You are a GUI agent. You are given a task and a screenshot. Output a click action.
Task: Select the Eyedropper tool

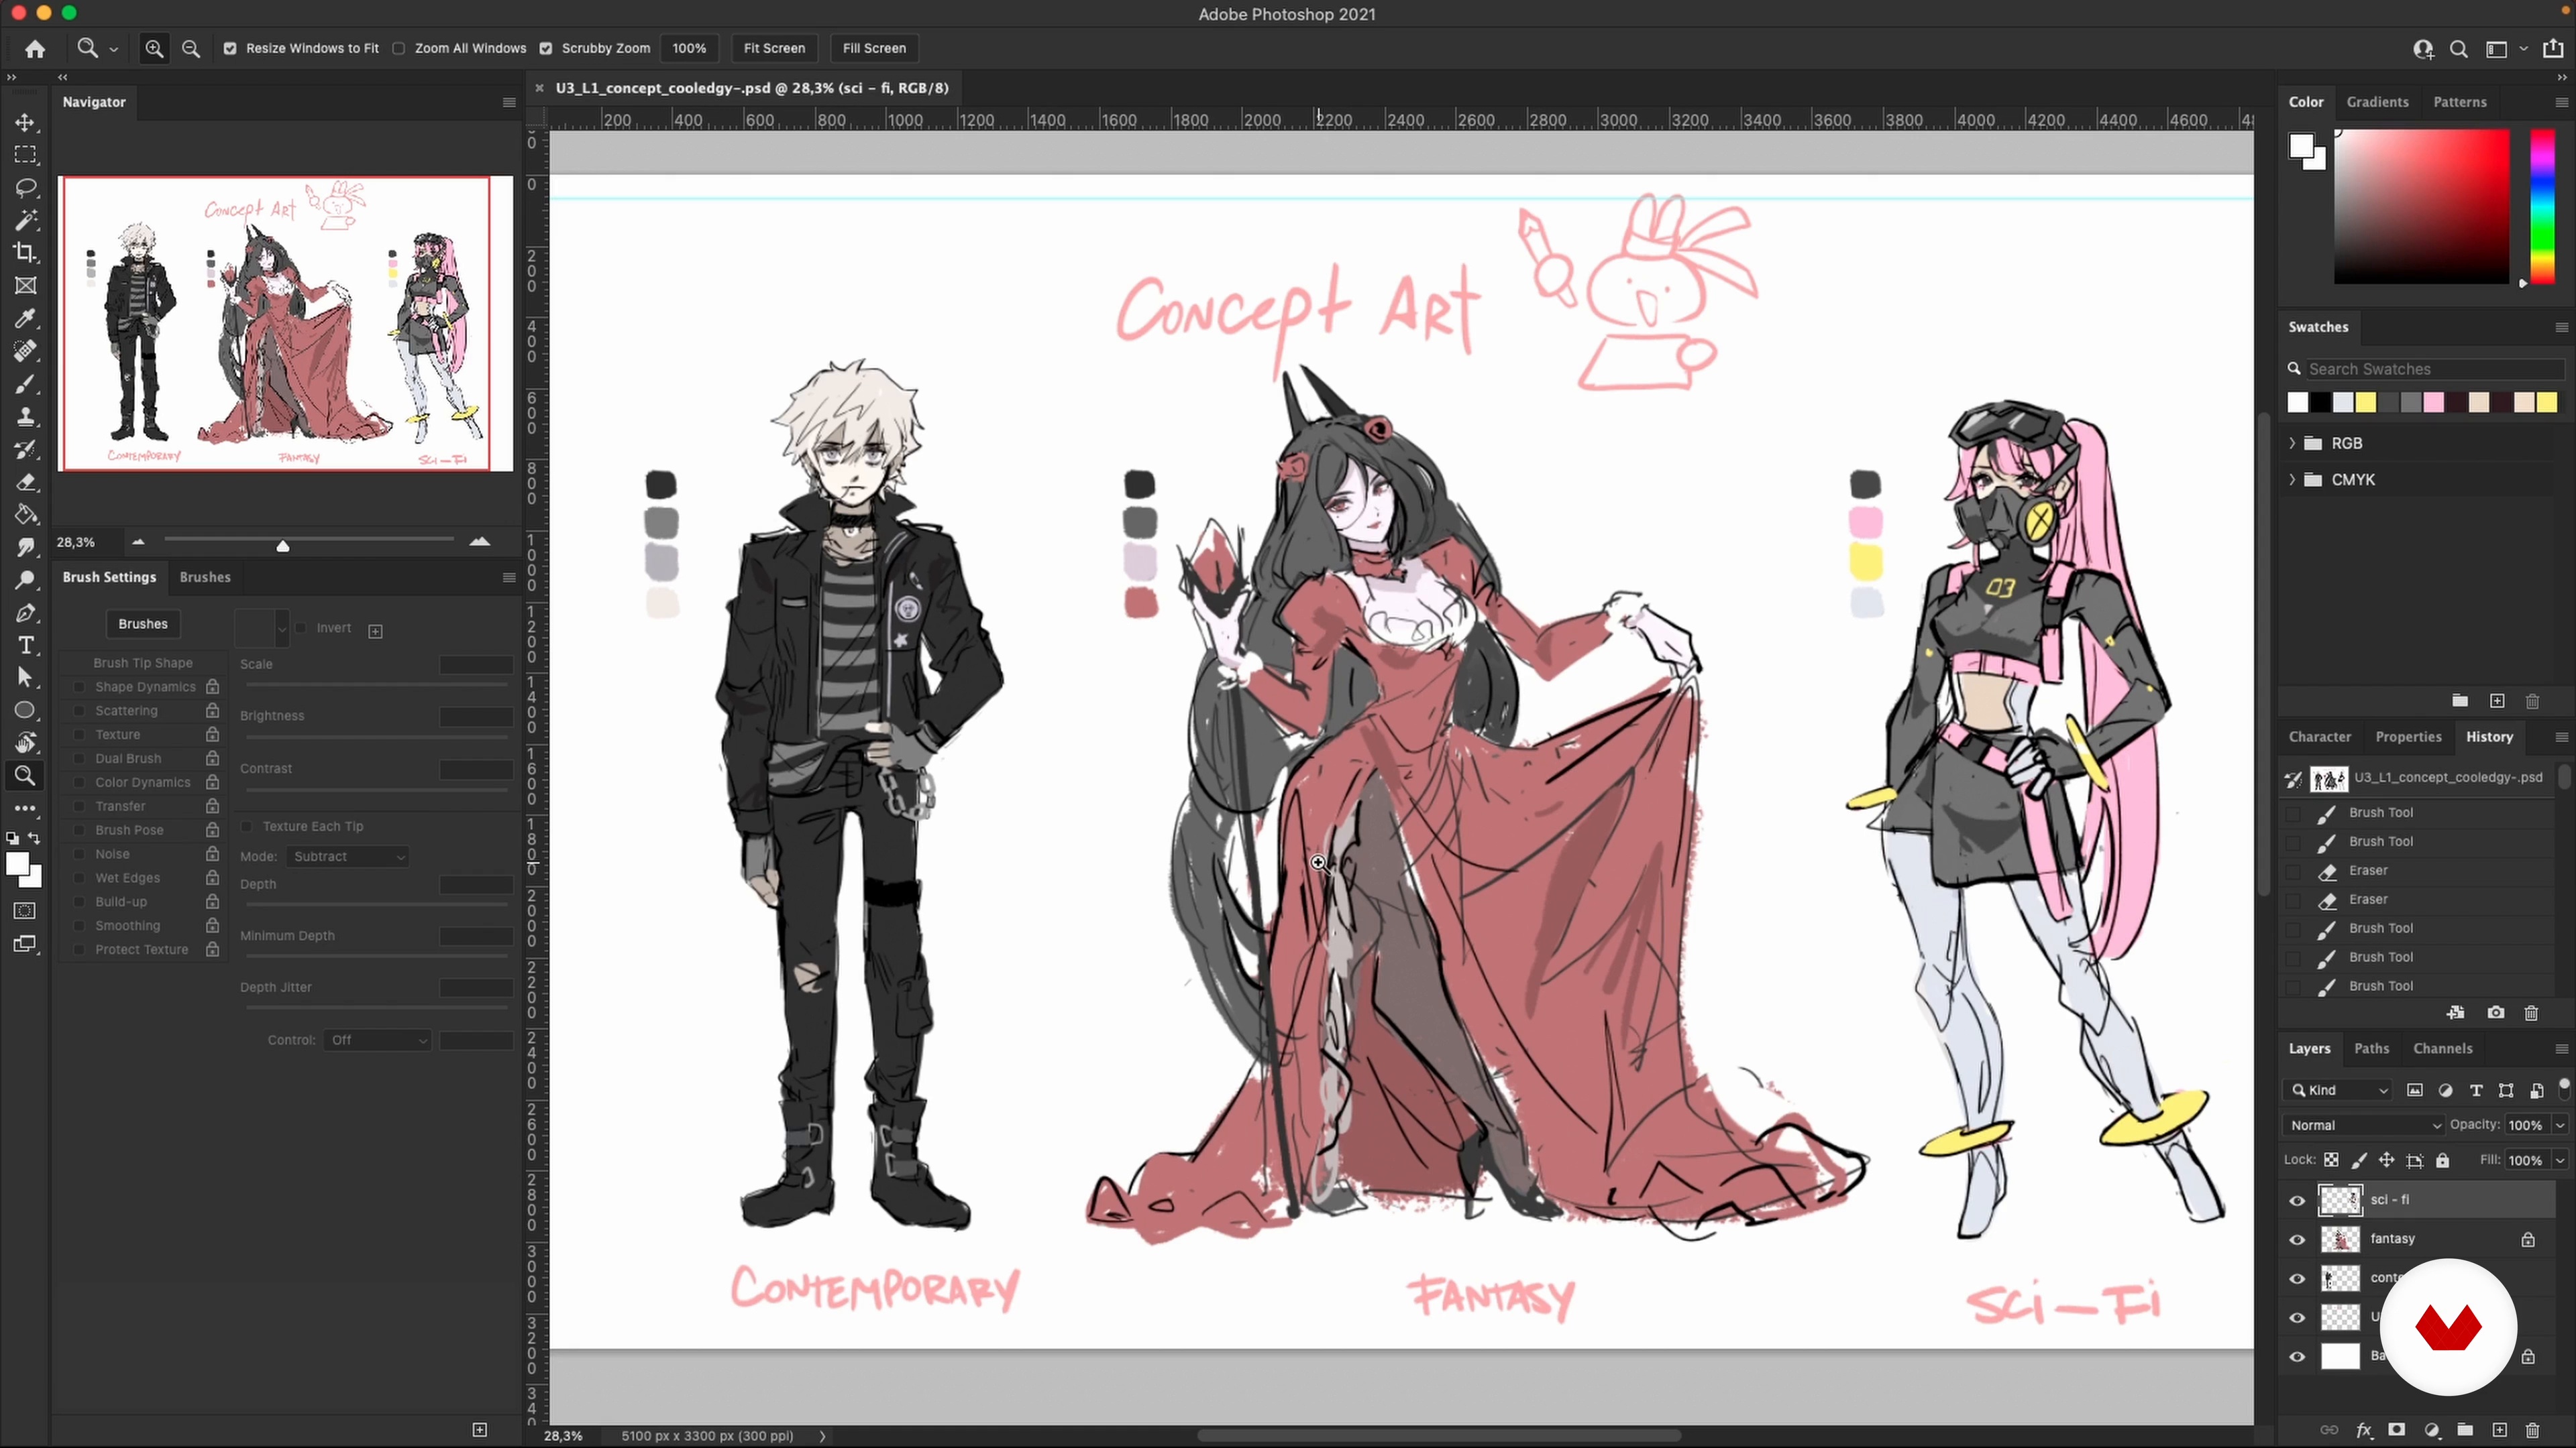pos(25,319)
